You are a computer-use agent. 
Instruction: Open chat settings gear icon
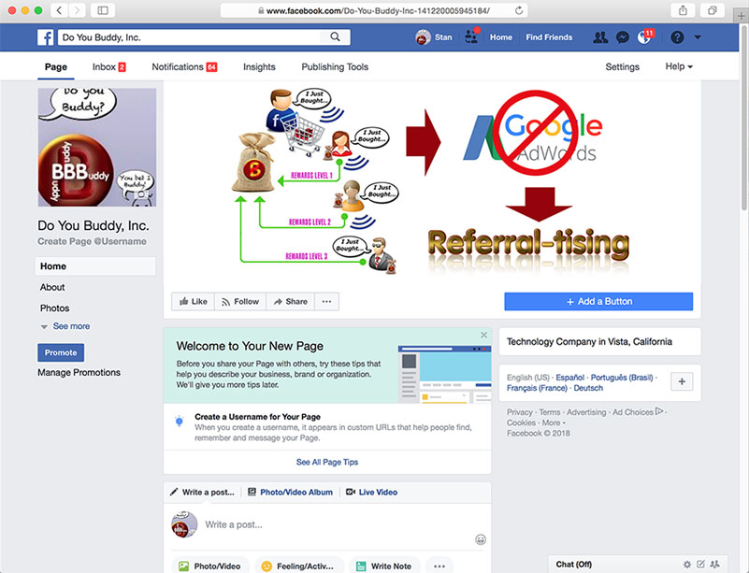coord(687,565)
